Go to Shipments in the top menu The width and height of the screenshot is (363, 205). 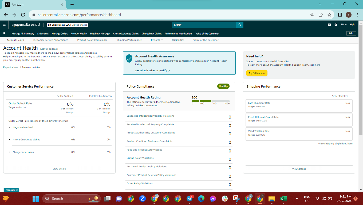43,34
